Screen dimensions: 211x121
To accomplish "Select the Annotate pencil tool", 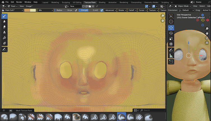I will [5, 49].
